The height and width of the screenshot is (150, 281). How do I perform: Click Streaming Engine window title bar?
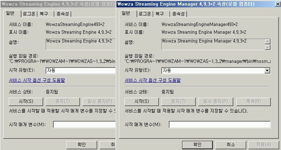click(58, 4)
